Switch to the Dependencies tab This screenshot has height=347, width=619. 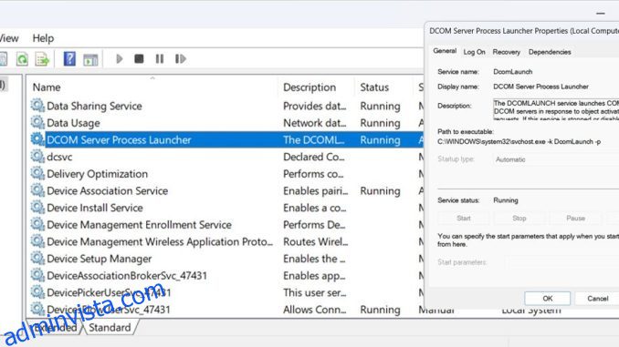pos(550,52)
